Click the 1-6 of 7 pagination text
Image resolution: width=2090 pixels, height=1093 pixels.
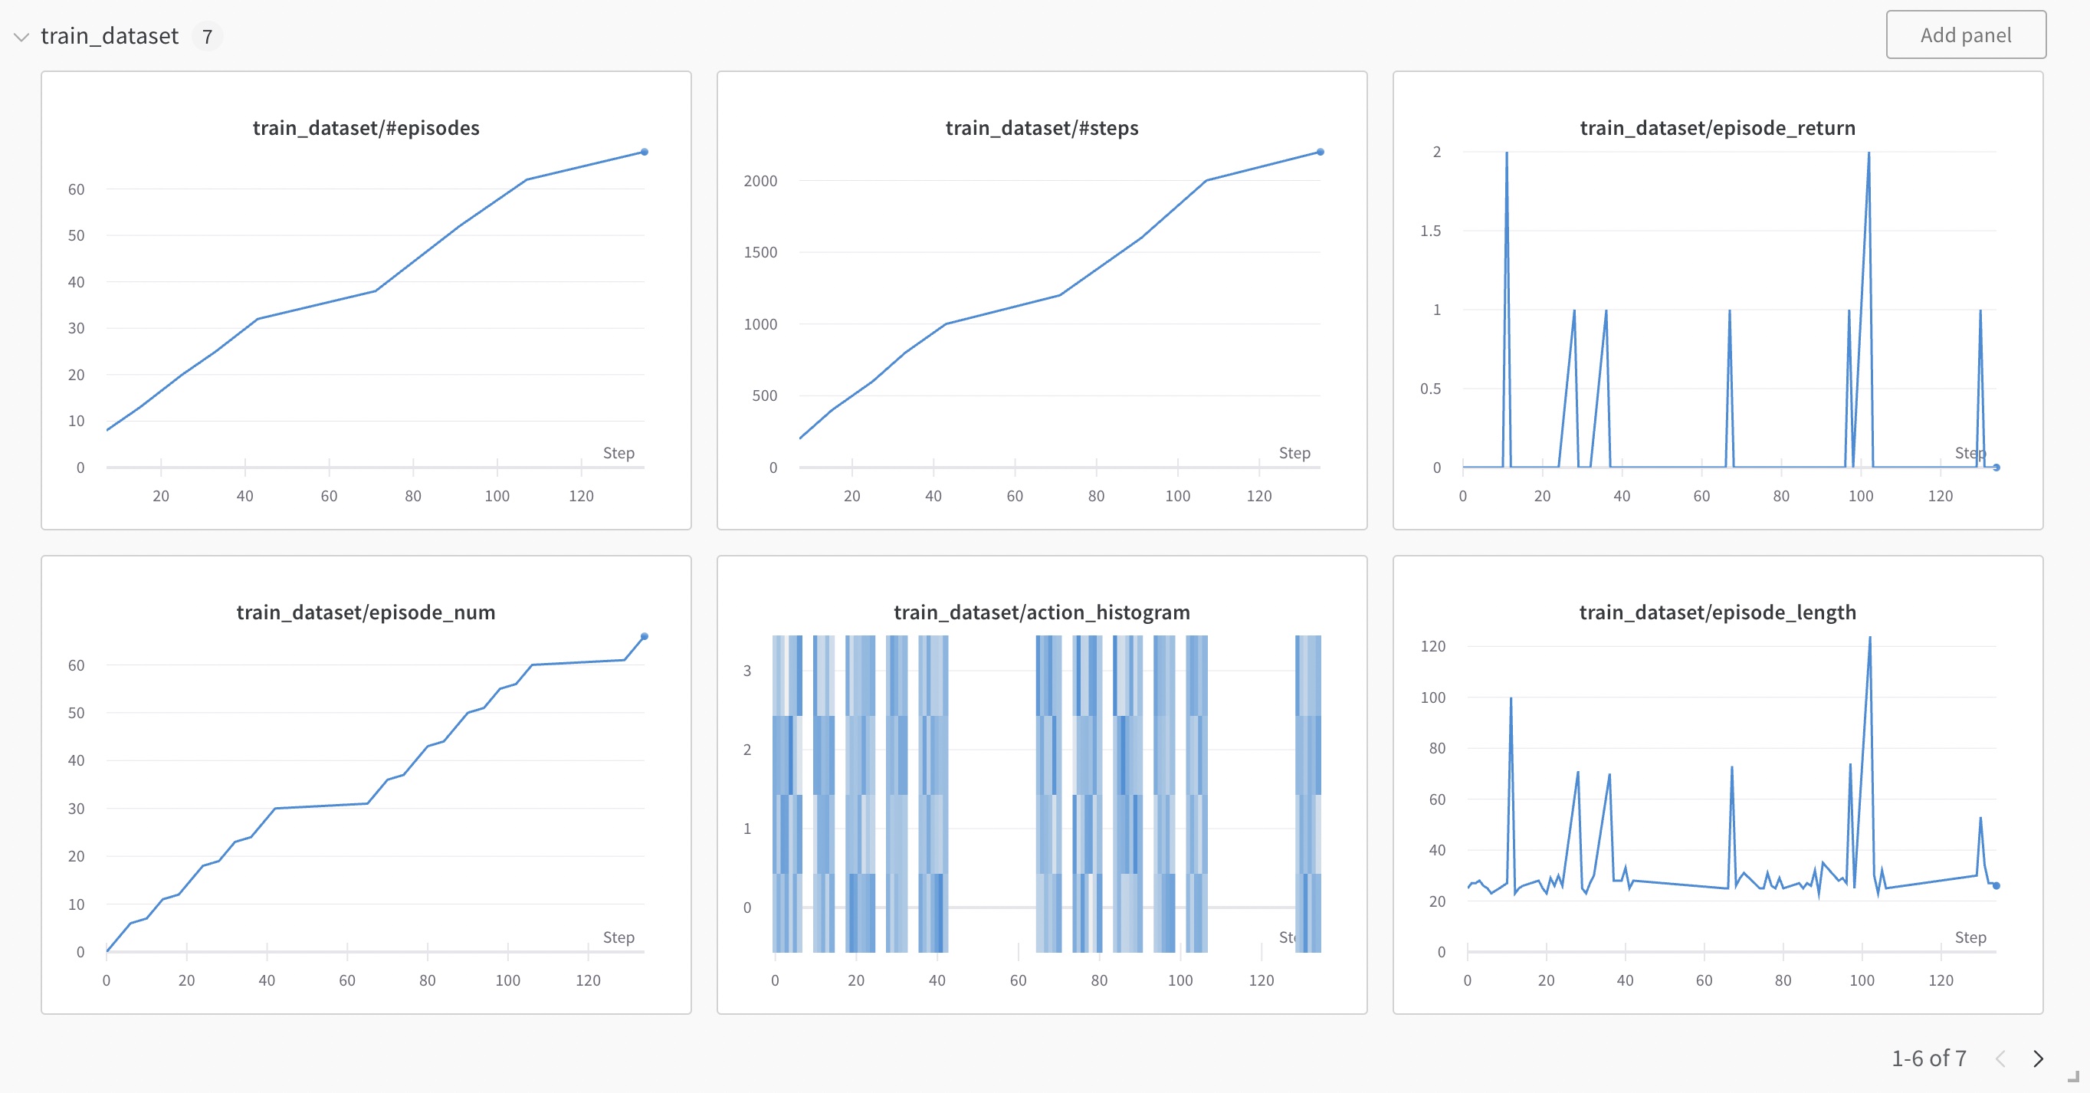1928,1058
